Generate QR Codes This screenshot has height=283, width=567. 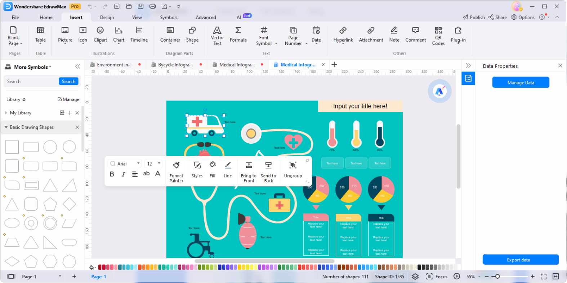[x=438, y=36]
